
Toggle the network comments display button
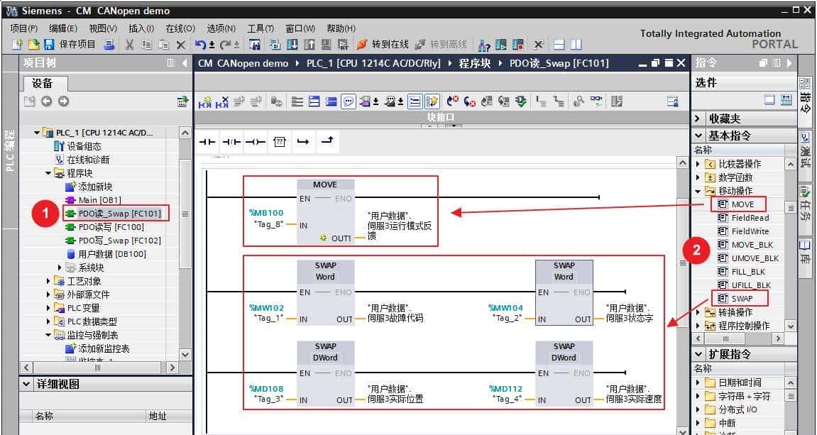(x=349, y=101)
